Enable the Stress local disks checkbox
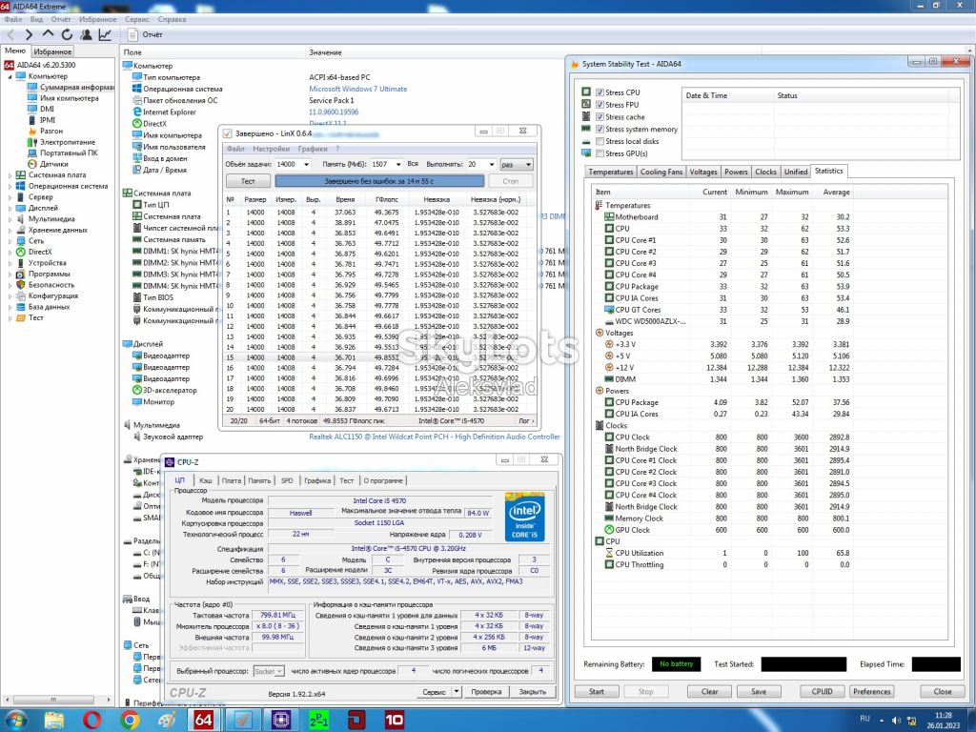 [600, 141]
